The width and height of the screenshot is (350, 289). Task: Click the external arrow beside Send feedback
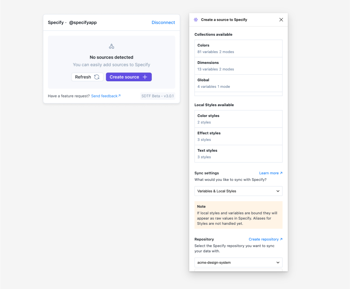pos(119,96)
